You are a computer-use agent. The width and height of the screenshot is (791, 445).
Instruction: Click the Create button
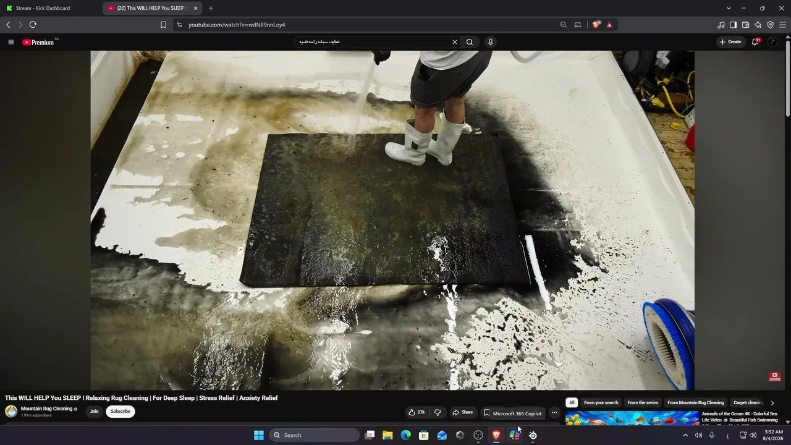730,42
